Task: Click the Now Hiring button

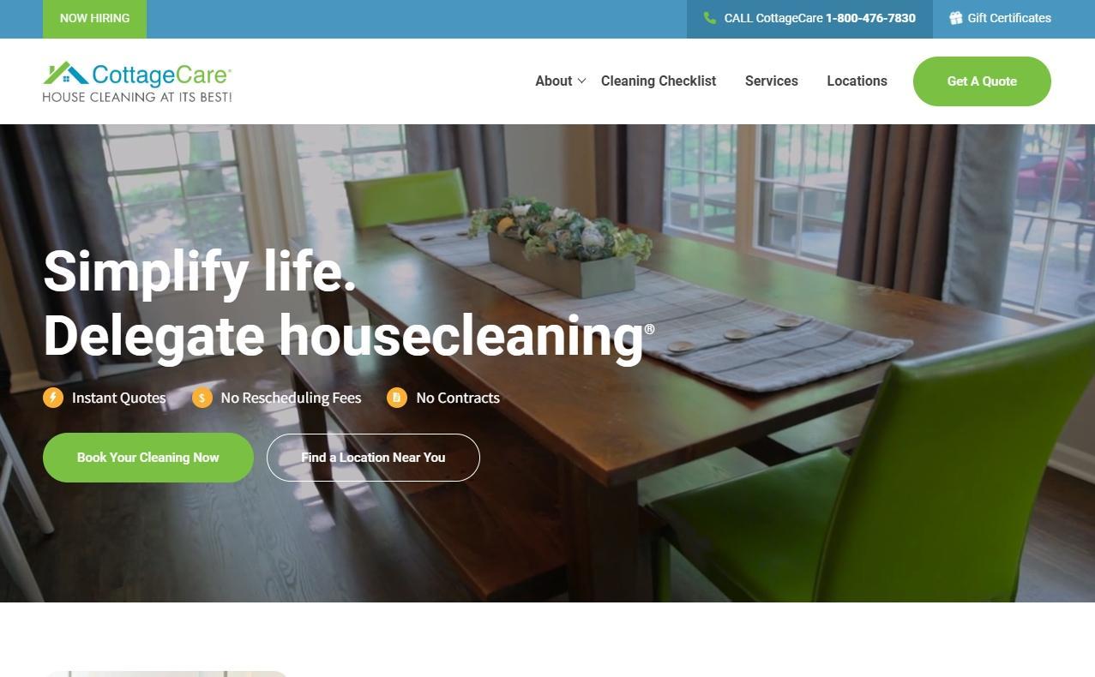Action: click(94, 19)
